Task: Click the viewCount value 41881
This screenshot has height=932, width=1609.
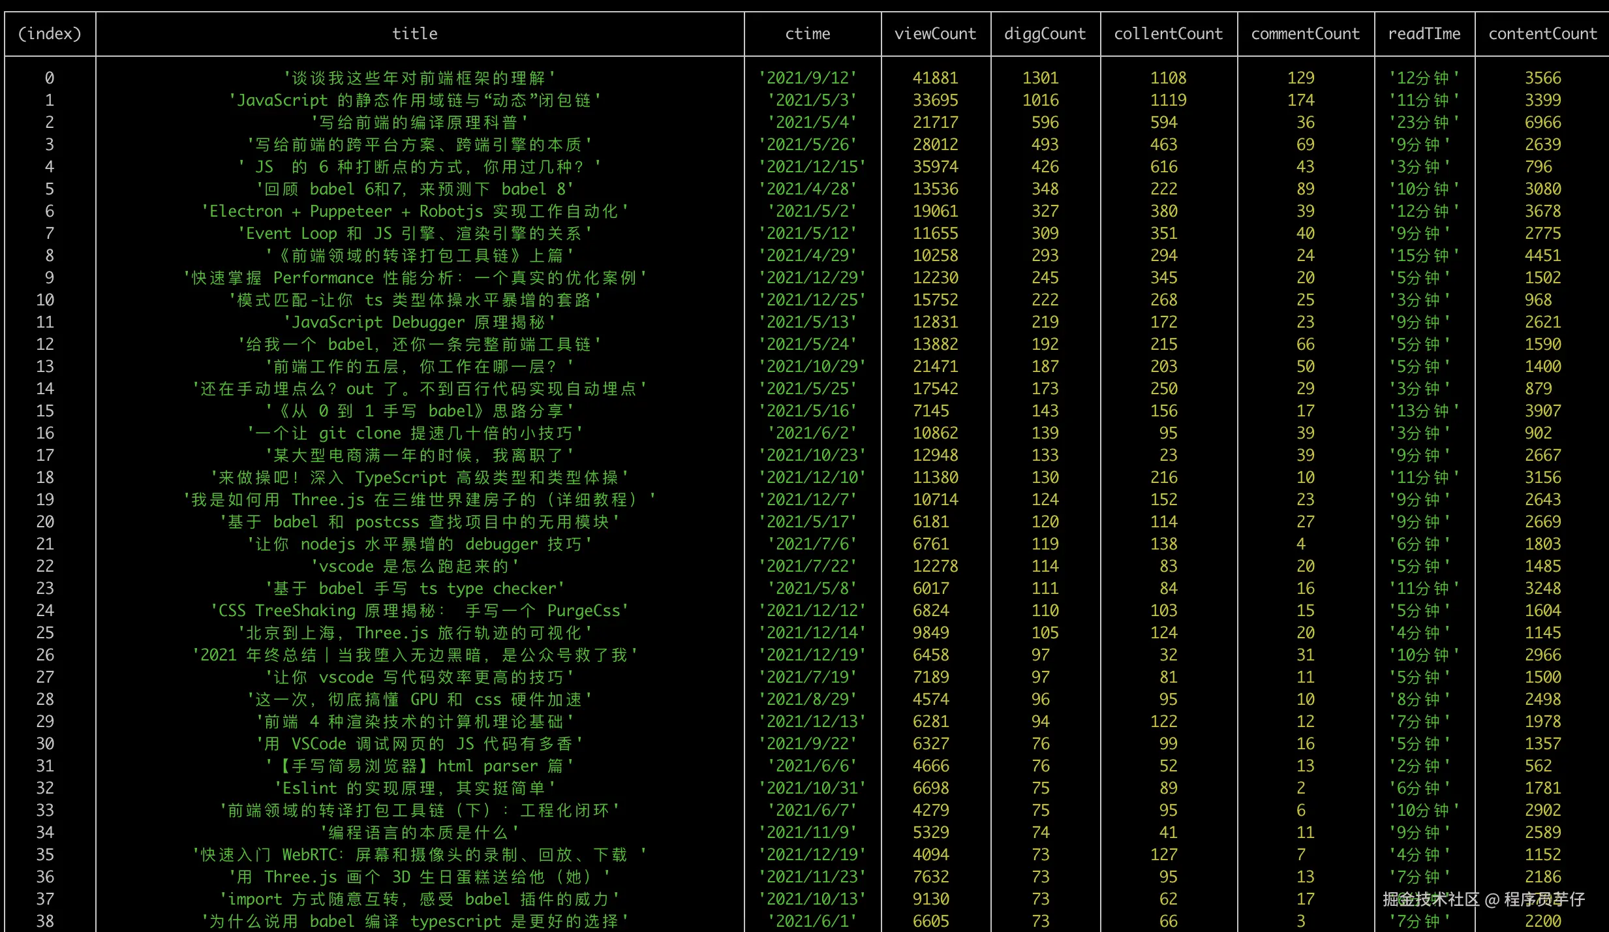Action: (x=935, y=78)
